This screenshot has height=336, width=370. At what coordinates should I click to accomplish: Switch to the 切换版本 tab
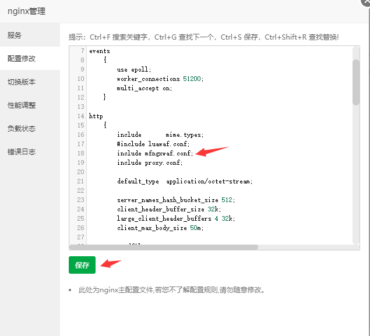22,82
